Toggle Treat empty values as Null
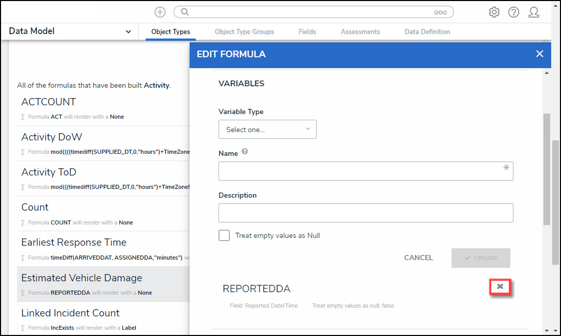This screenshot has width=561, height=336. tap(224, 235)
